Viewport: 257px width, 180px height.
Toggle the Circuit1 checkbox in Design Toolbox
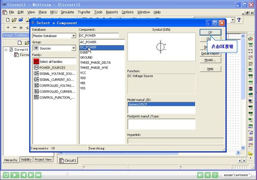point(11,49)
